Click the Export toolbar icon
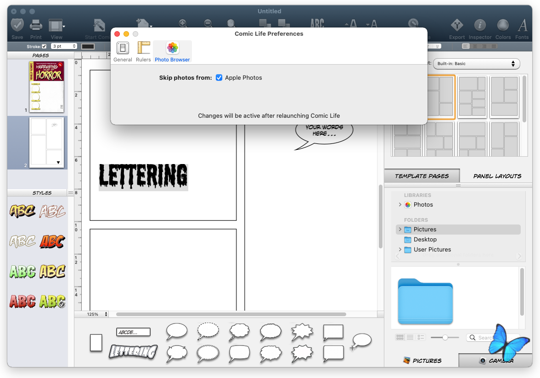The height and width of the screenshot is (378, 540). tap(456, 26)
